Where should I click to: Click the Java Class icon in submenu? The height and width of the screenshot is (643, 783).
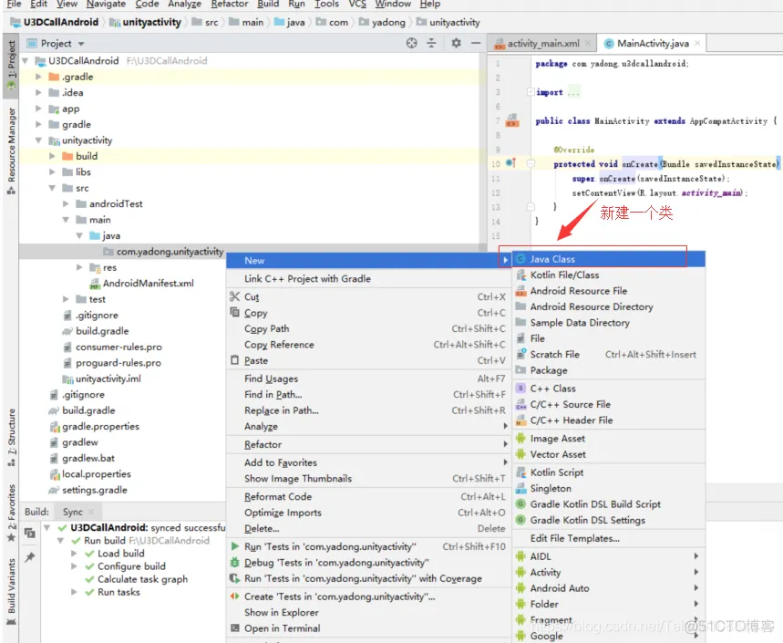click(520, 259)
